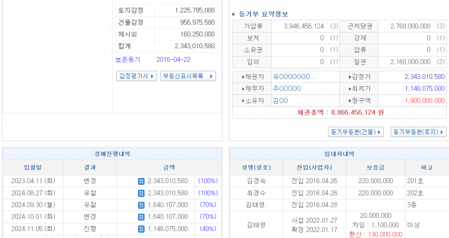449x238 pixels.
Task: Click the 소유자 name 김00
Action: [280, 101]
